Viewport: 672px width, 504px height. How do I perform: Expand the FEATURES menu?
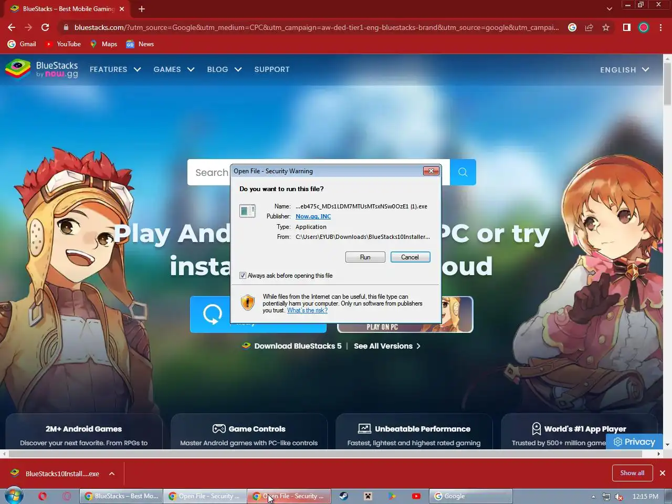coord(115,69)
